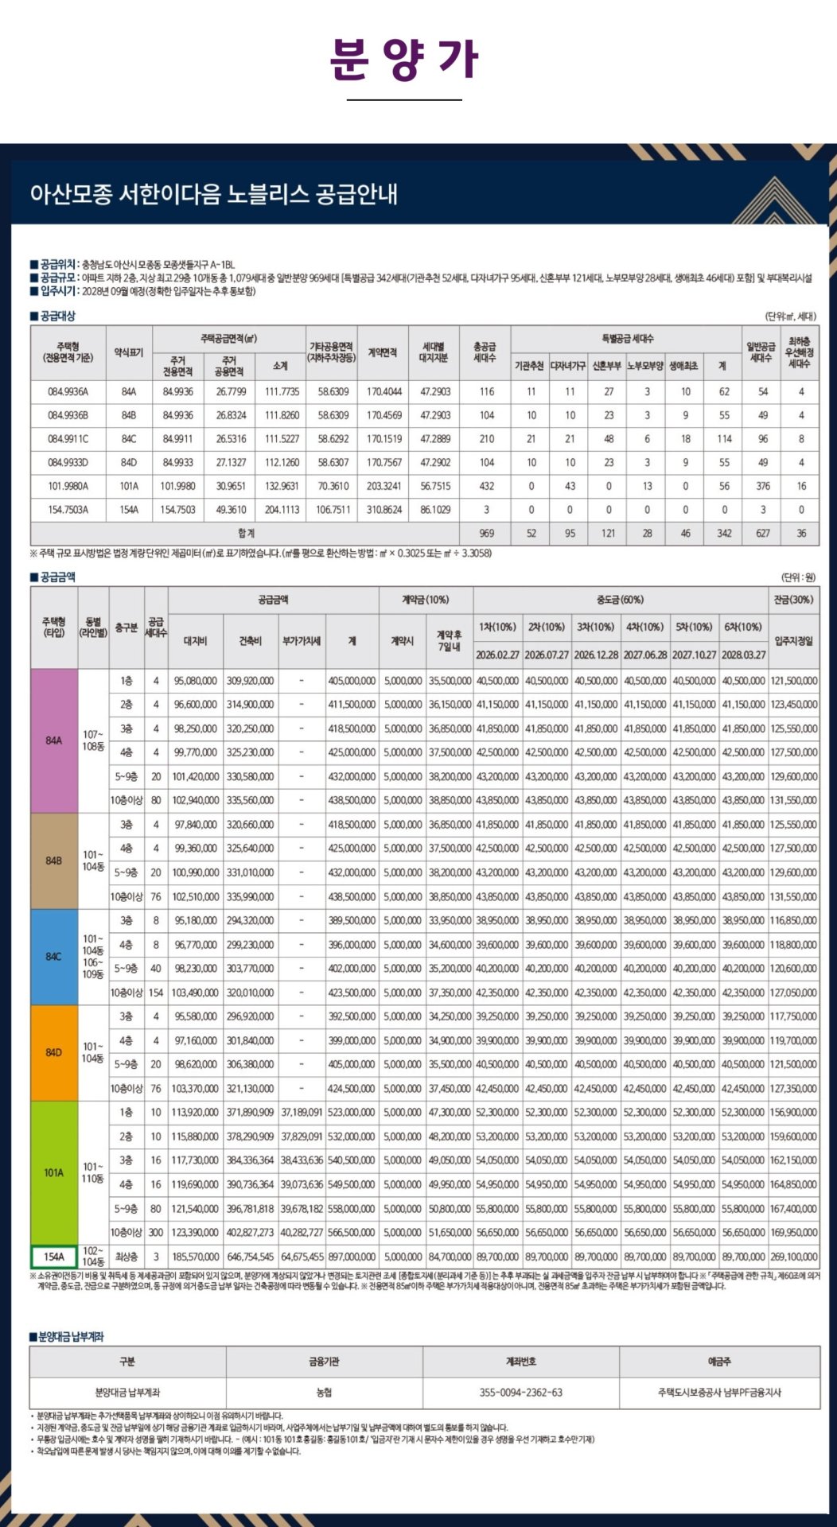Click the total price '566,500,000'
The width and height of the screenshot is (837, 1527).
pyautogui.click(x=352, y=1233)
